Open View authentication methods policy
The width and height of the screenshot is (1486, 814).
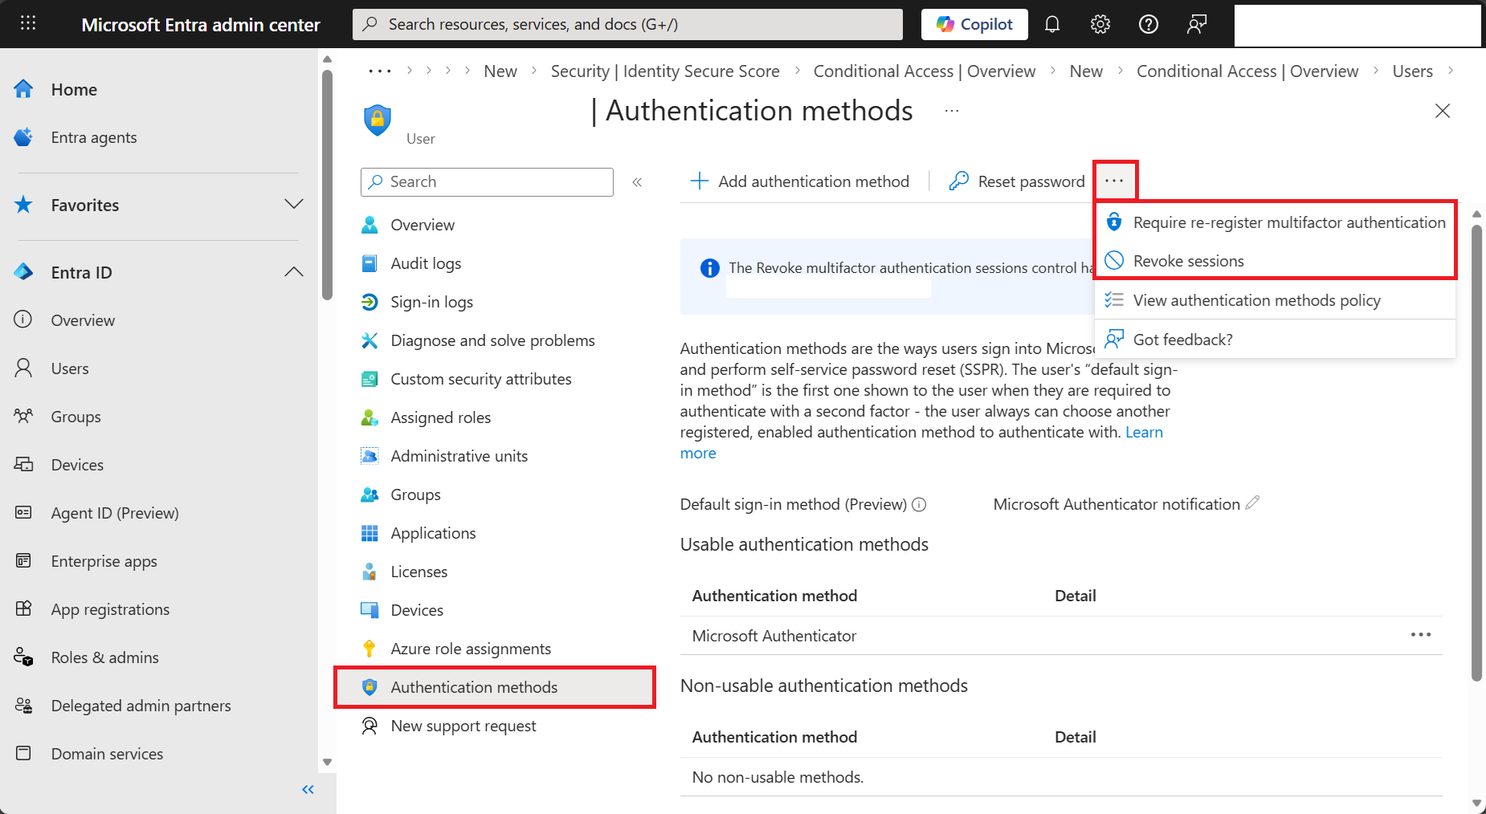1276,300
